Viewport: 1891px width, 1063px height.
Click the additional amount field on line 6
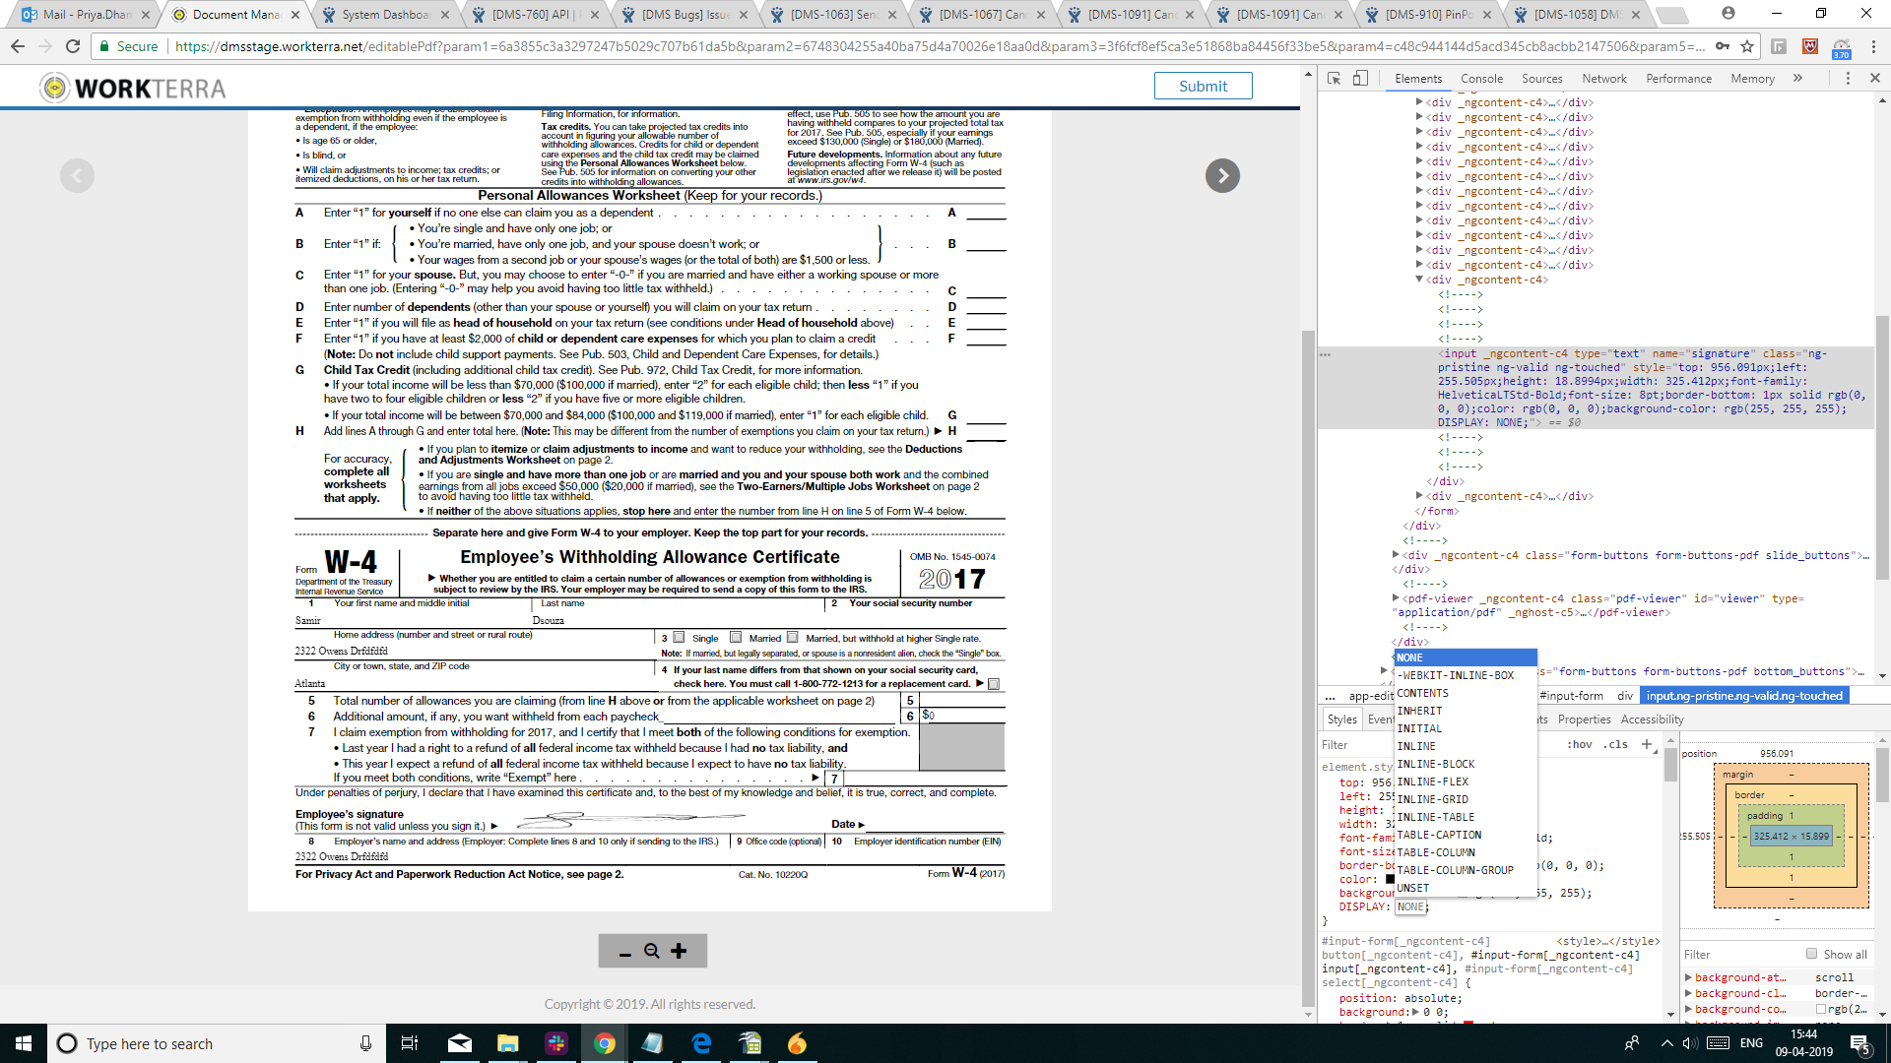point(962,716)
